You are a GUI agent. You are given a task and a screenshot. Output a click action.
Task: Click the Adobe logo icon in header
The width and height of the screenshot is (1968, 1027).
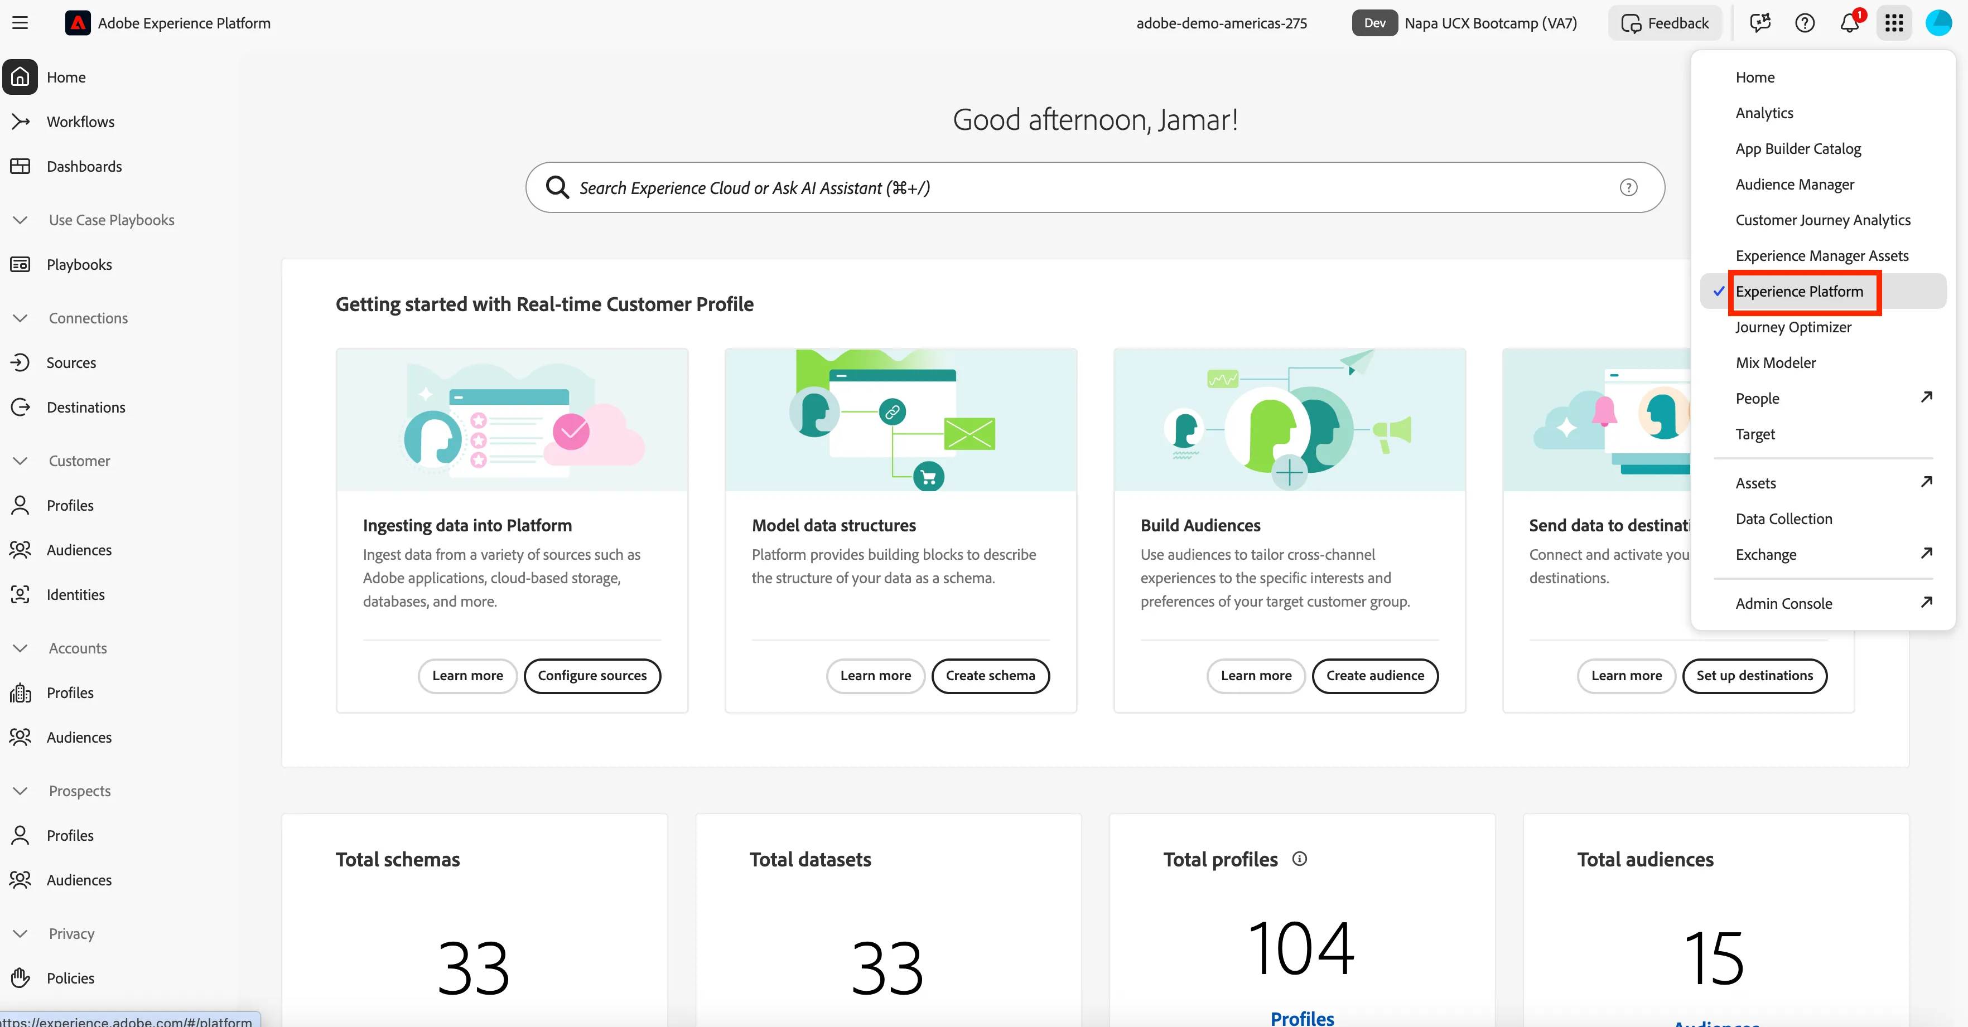tap(78, 23)
